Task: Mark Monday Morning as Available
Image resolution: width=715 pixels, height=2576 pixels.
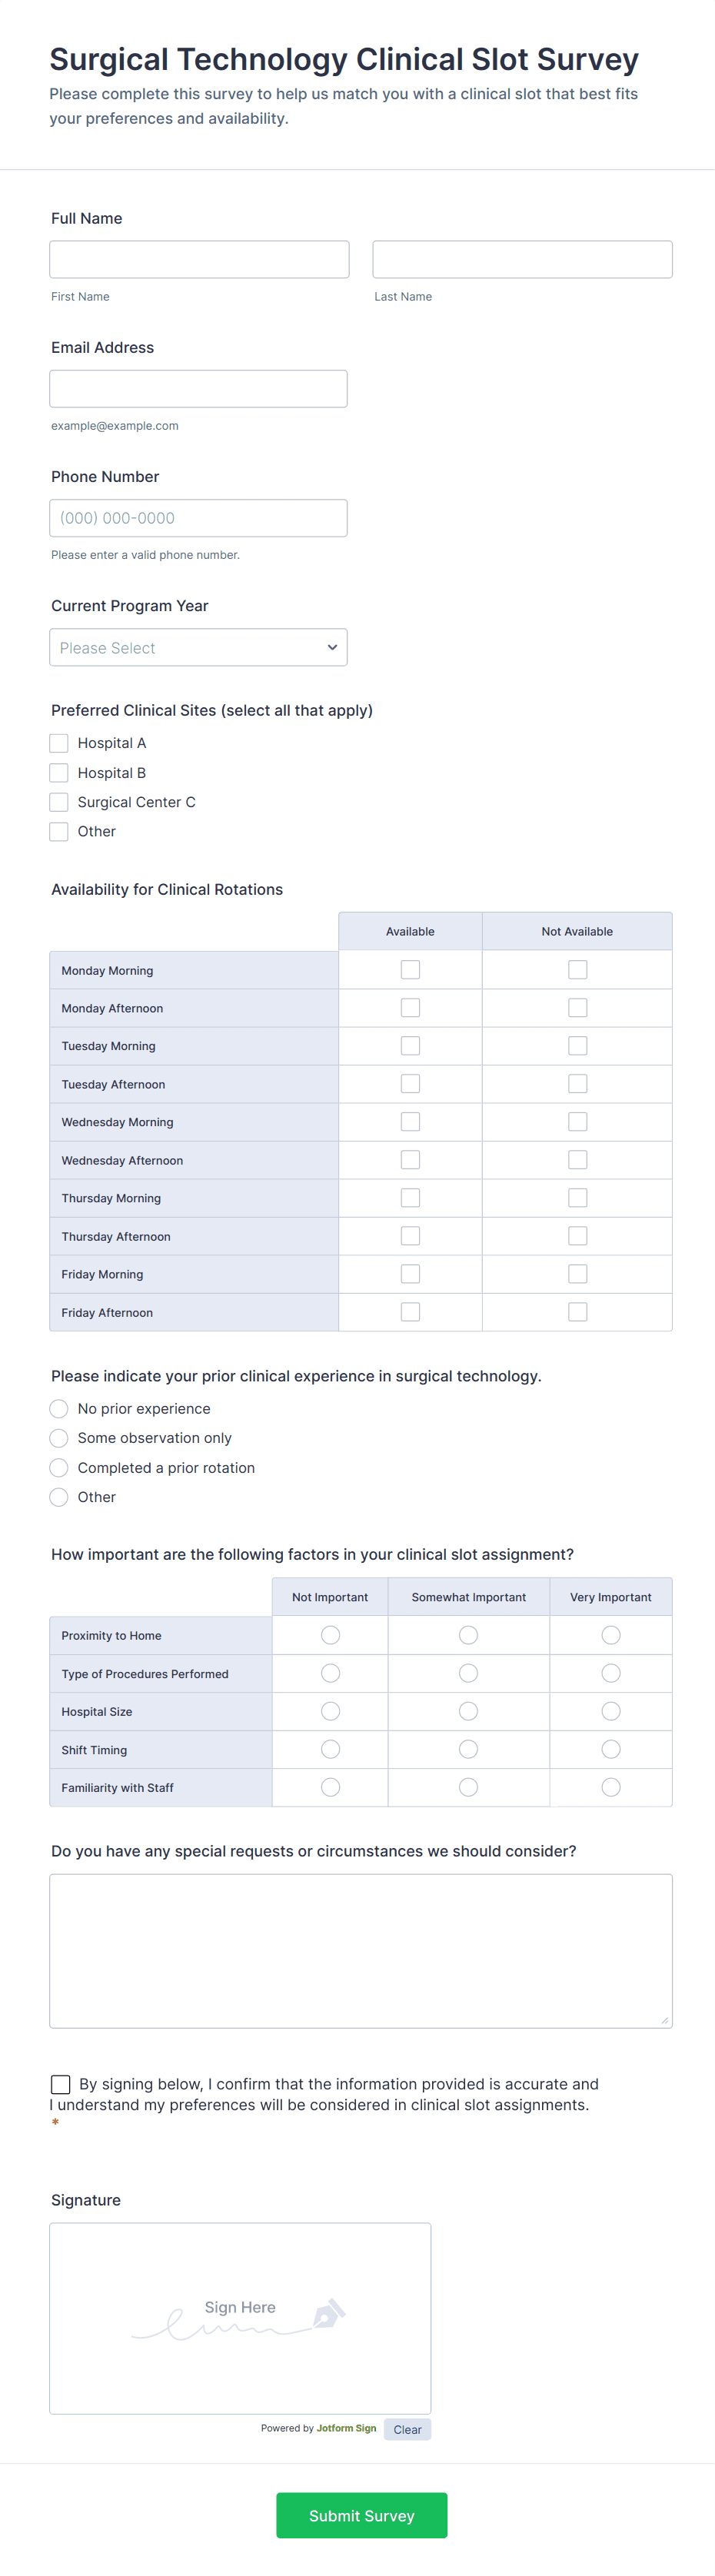Action: pos(410,970)
